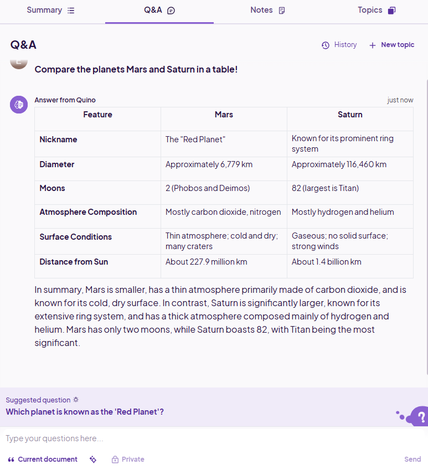The width and height of the screenshot is (428, 470).
Task: Click the quote icon before Current document
Action: click(11, 459)
